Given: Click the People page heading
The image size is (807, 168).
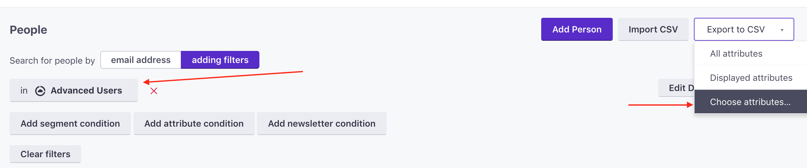Looking at the screenshot, I should pyautogui.click(x=28, y=30).
